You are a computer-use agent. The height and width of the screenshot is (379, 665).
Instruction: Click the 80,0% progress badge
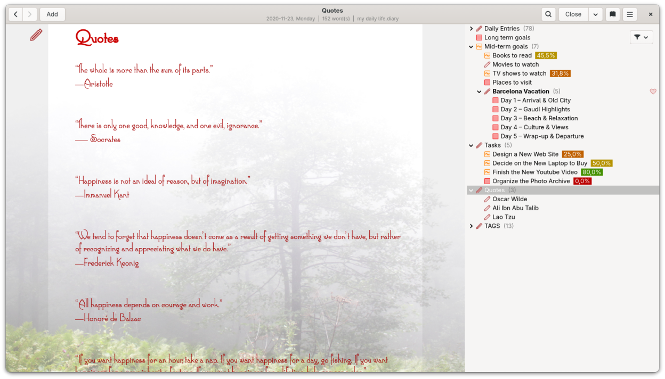[592, 172]
